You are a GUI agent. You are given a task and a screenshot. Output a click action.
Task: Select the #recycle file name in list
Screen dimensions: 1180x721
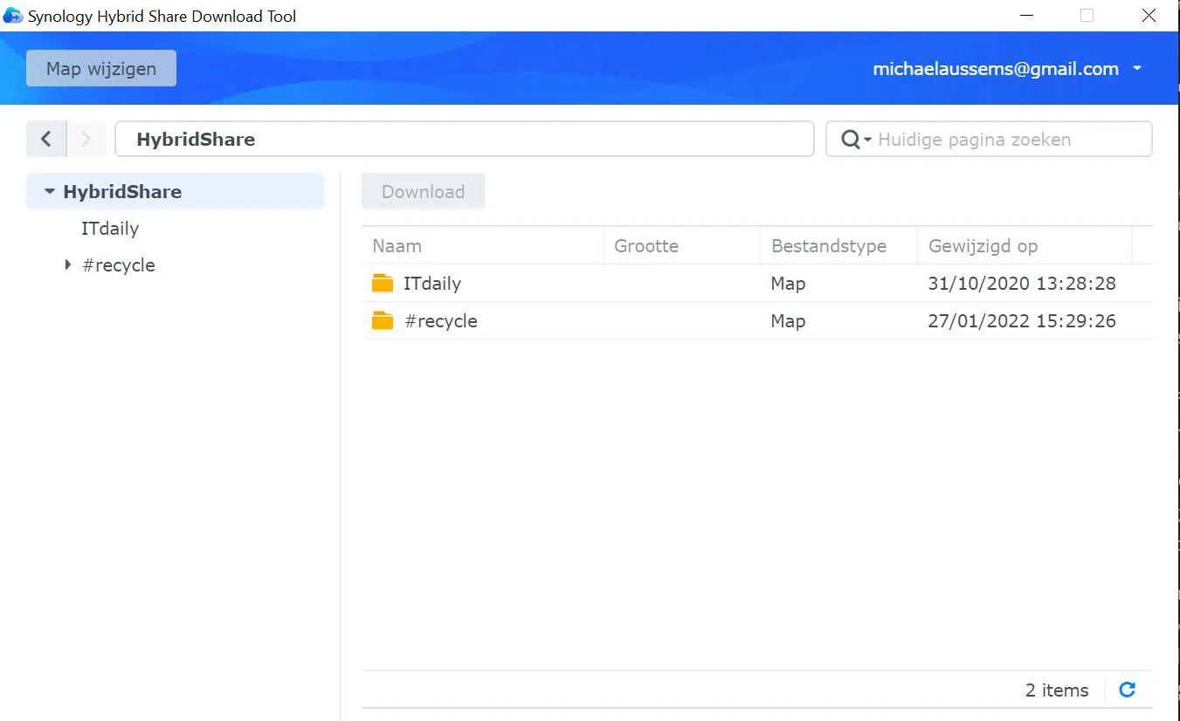tap(441, 321)
